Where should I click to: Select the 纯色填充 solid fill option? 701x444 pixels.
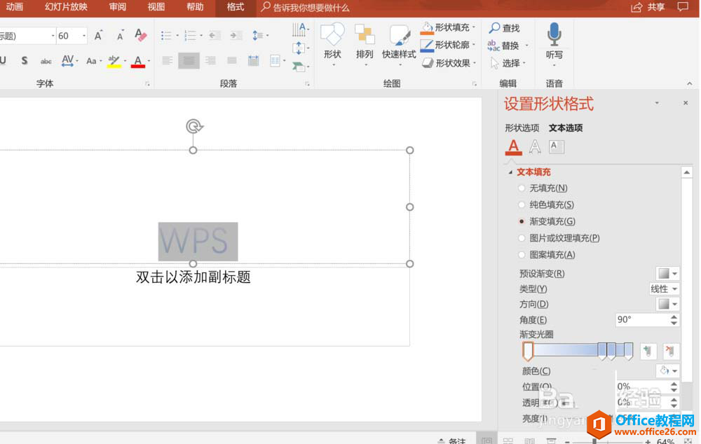(x=522, y=205)
